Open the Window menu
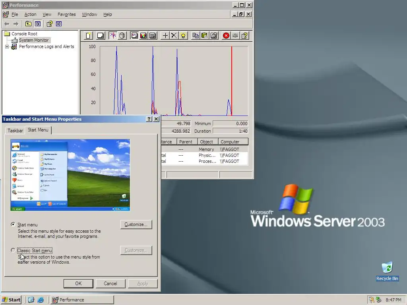Viewport: 407px width, 305px height. [x=89, y=14]
